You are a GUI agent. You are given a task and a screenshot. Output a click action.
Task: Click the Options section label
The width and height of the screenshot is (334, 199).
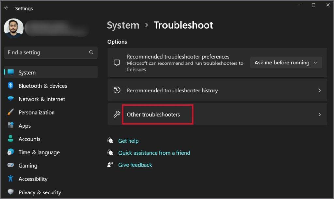click(117, 42)
